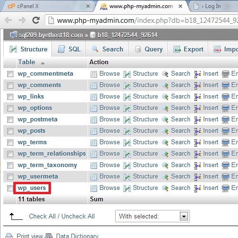This screenshot has width=238, height=238.
Task: Click the Insert icon for wp_options
Action: [x=198, y=108]
